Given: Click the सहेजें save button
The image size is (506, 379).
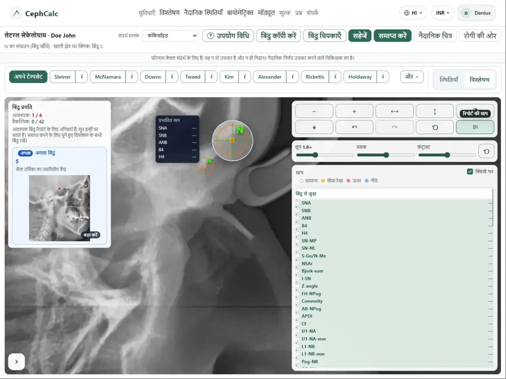Looking at the screenshot, I should (360, 36).
